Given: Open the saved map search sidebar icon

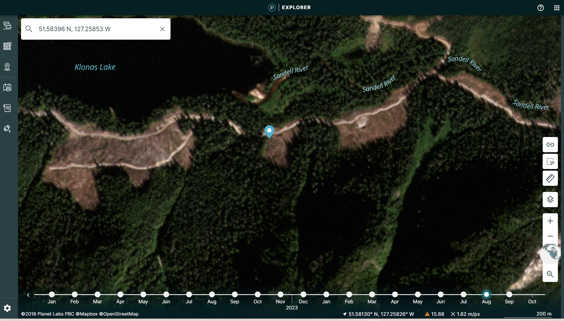Looking at the screenshot, I should tap(7, 88).
